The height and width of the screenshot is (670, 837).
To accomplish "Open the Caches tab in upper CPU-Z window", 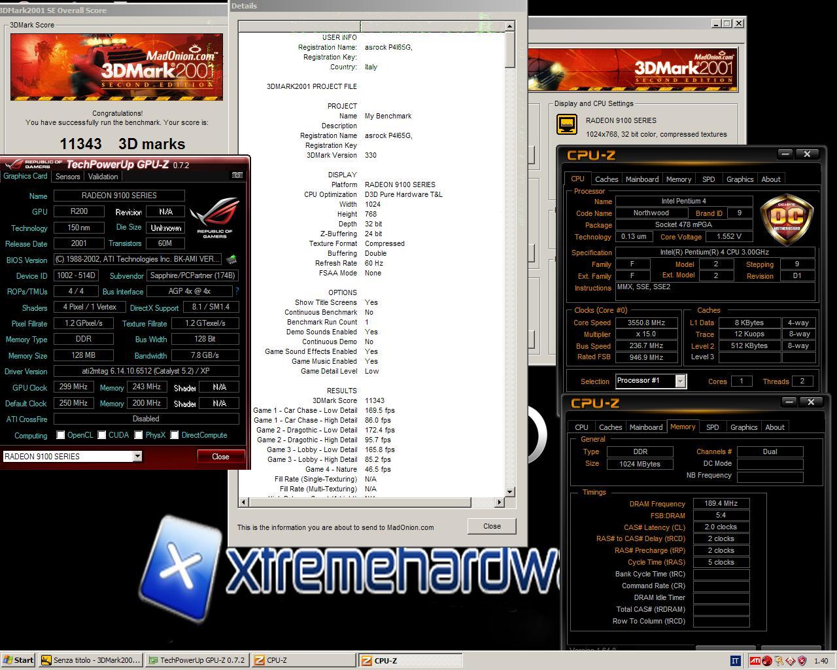I will tap(606, 179).
